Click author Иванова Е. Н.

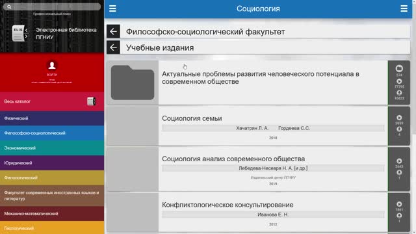pos(273,214)
